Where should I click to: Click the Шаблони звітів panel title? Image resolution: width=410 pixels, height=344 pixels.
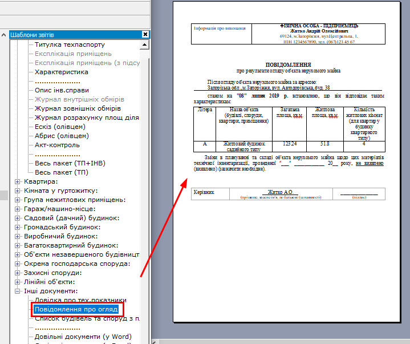point(32,35)
